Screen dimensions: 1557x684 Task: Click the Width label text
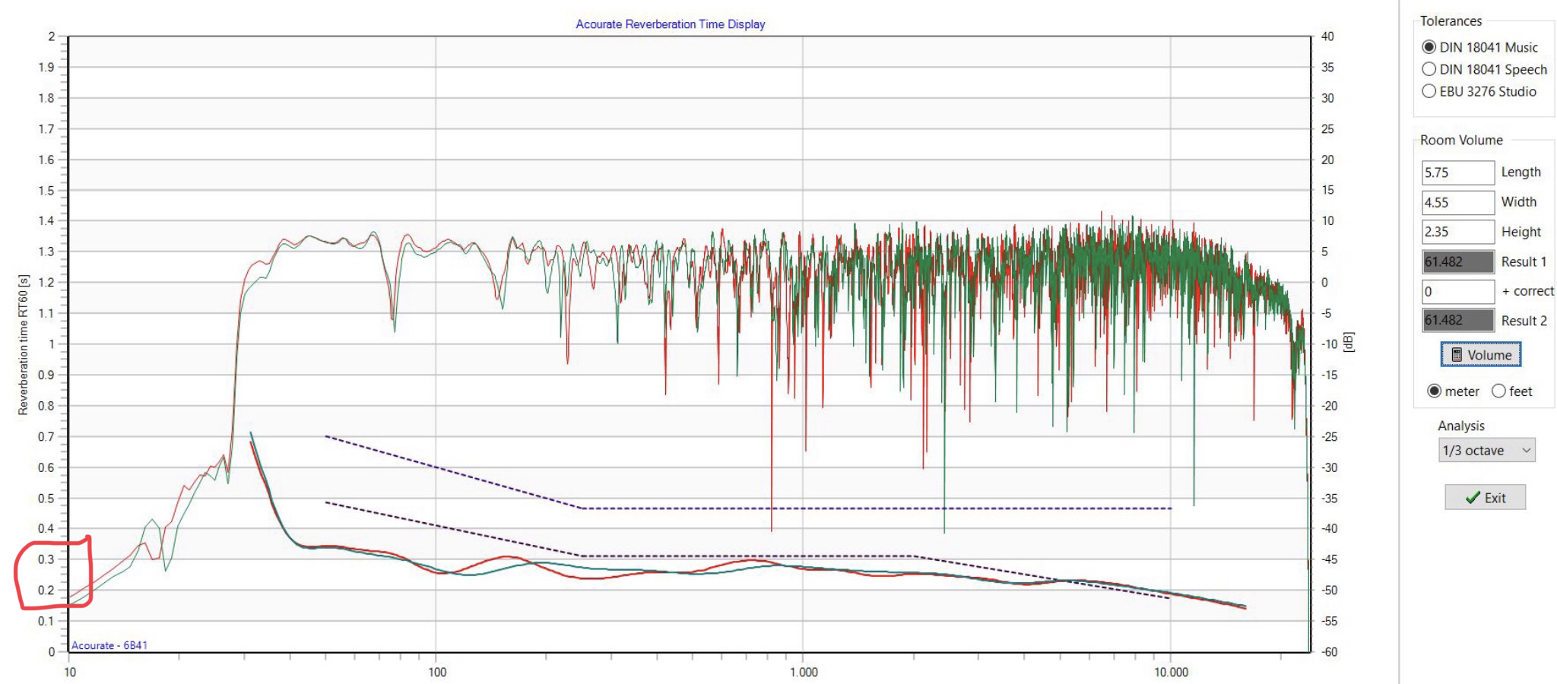1518,202
